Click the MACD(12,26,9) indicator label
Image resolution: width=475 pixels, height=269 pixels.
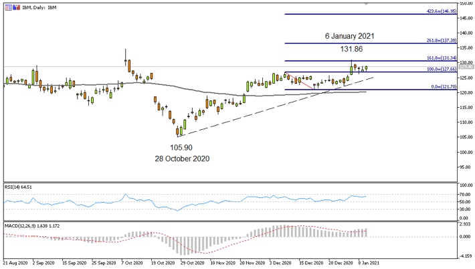(x=32, y=226)
